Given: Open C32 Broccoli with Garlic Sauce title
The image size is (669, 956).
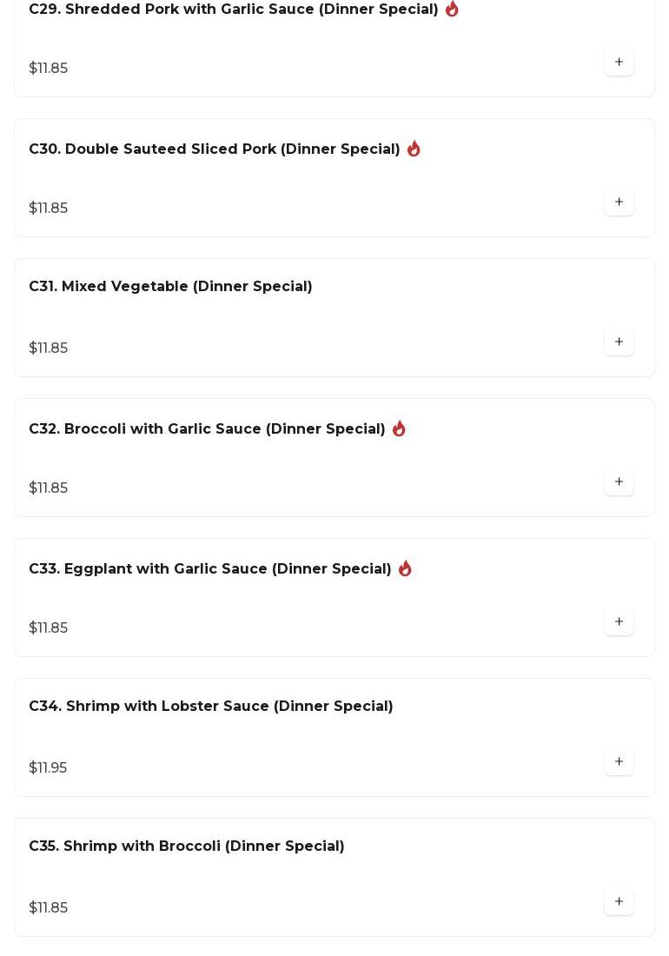Looking at the screenshot, I should point(207,429).
